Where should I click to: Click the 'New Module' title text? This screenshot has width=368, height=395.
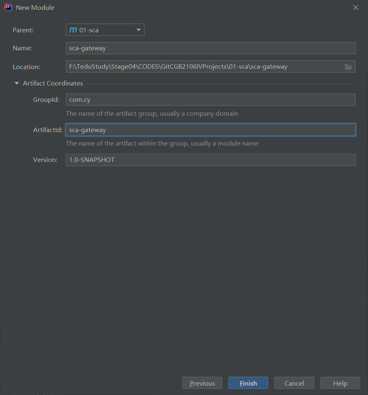[x=35, y=7]
